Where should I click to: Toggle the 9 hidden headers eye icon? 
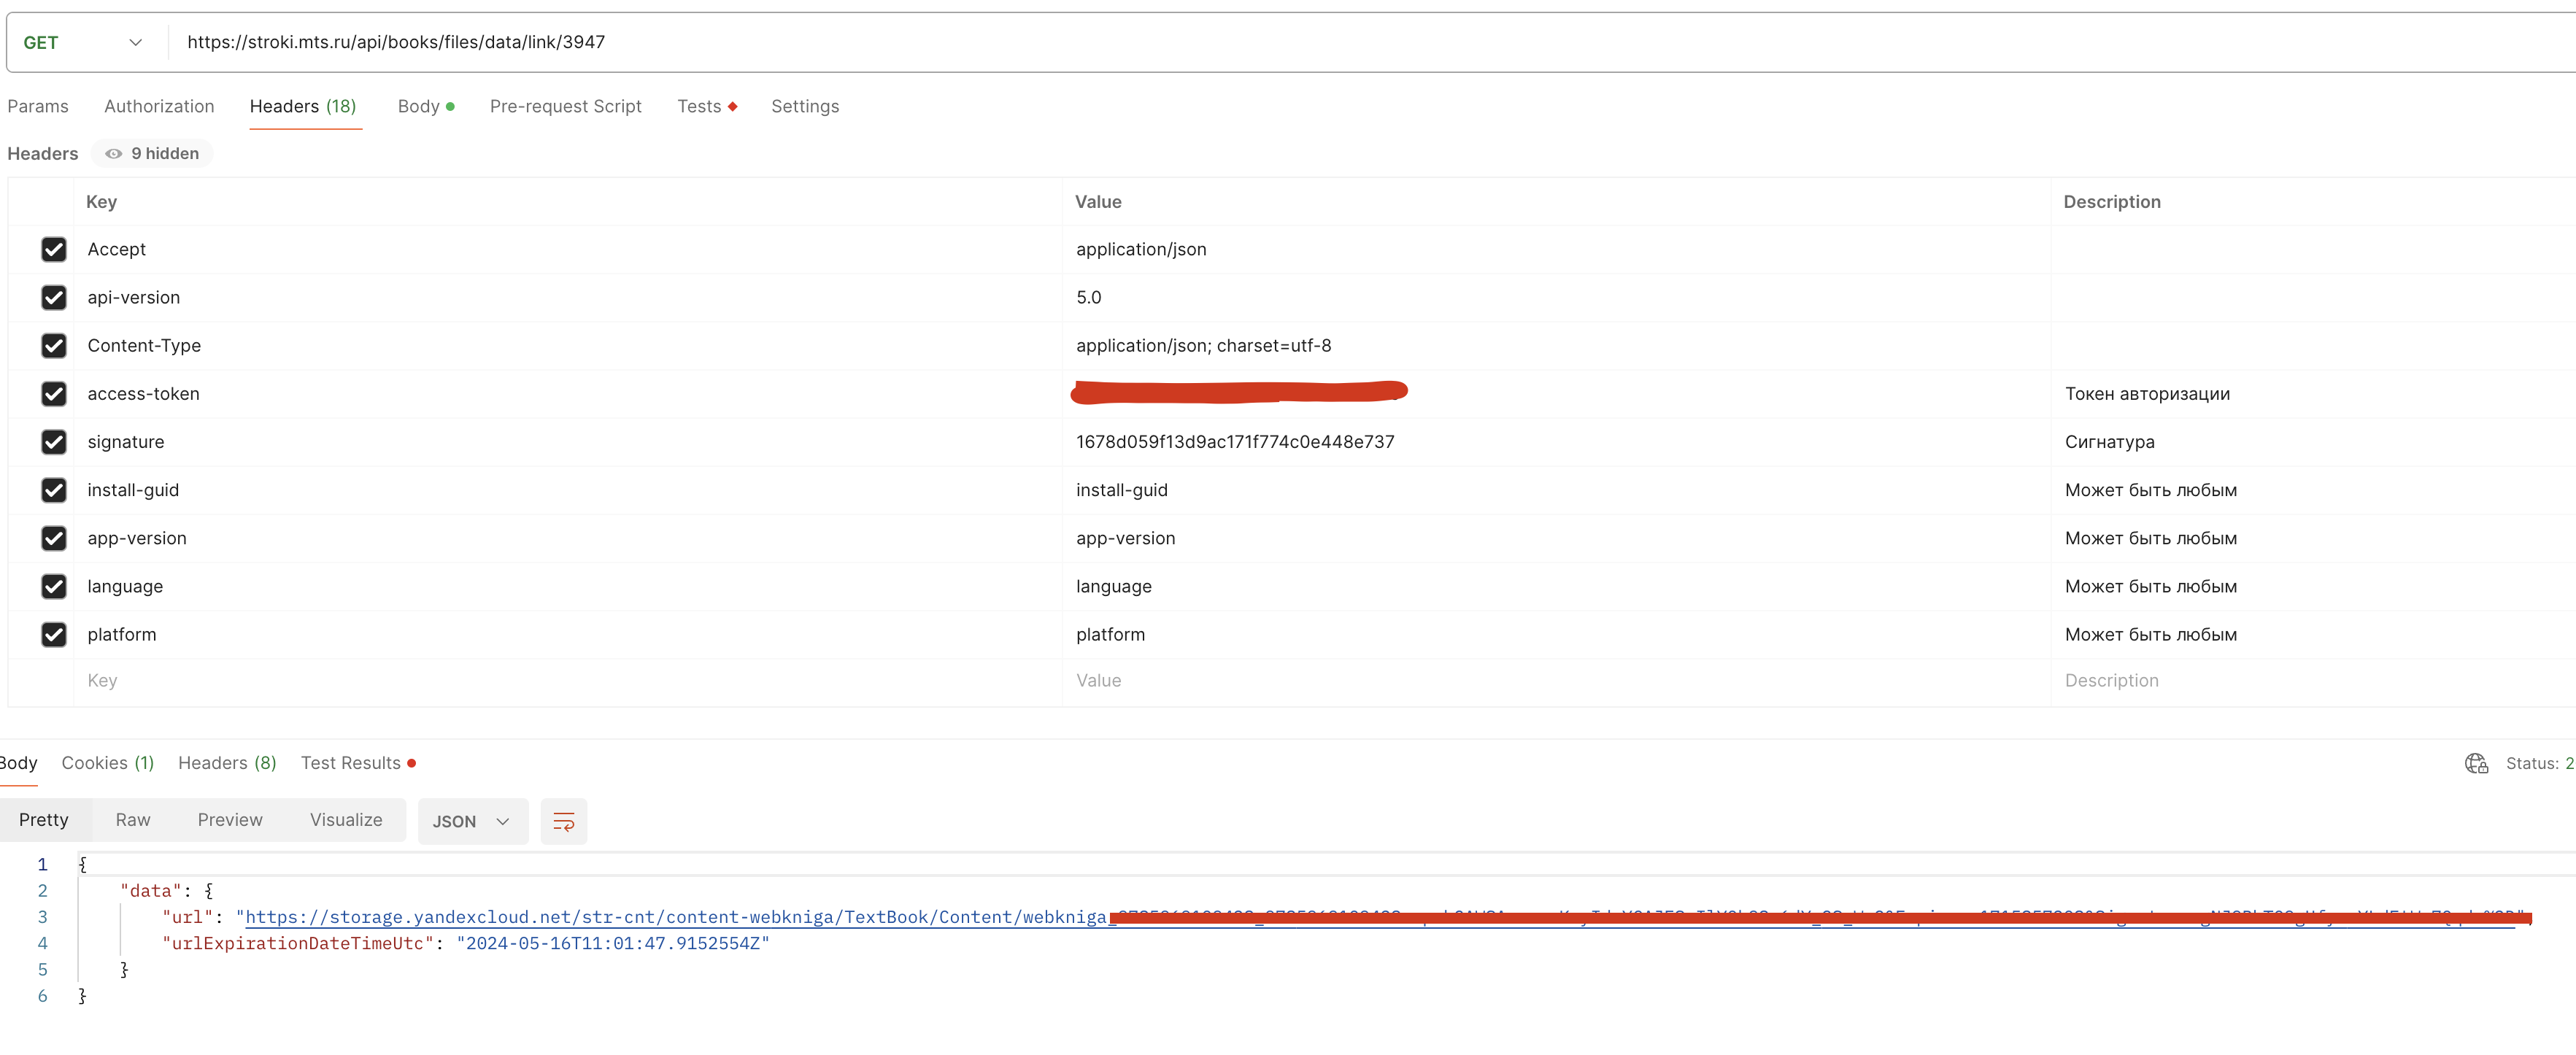(x=114, y=154)
